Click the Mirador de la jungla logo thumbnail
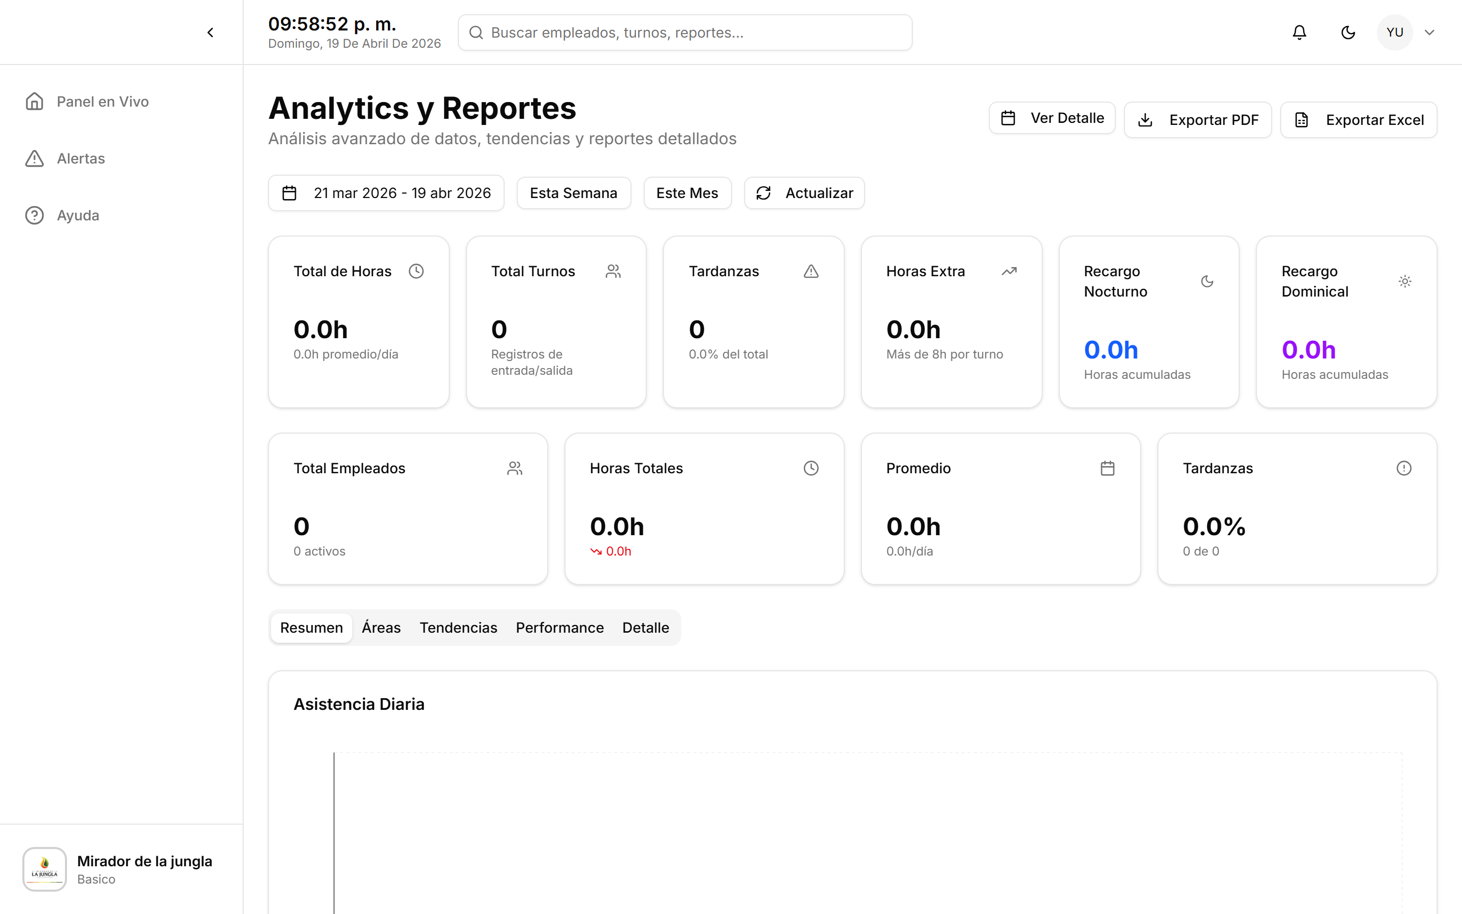This screenshot has height=914, width=1462. [44, 869]
